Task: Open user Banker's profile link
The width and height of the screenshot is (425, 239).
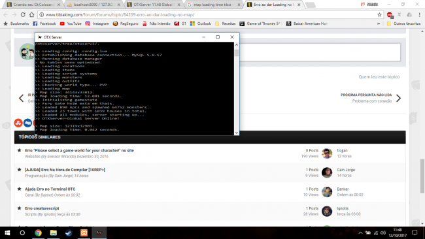Action: pos(343,189)
